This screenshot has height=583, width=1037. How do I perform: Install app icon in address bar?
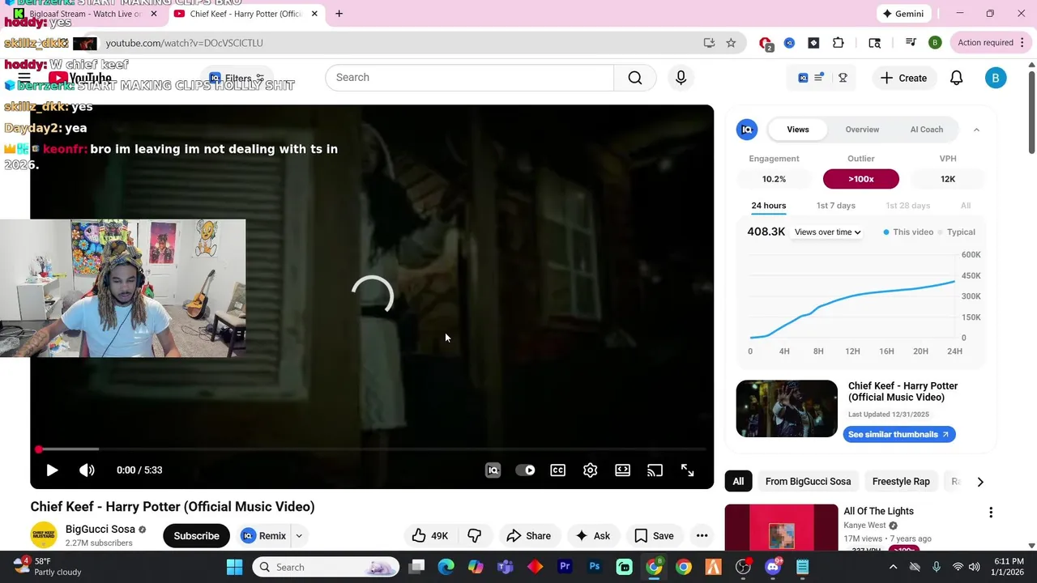click(x=709, y=43)
